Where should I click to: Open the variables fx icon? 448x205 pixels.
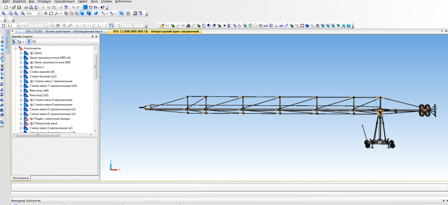pyautogui.click(x=96, y=7)
